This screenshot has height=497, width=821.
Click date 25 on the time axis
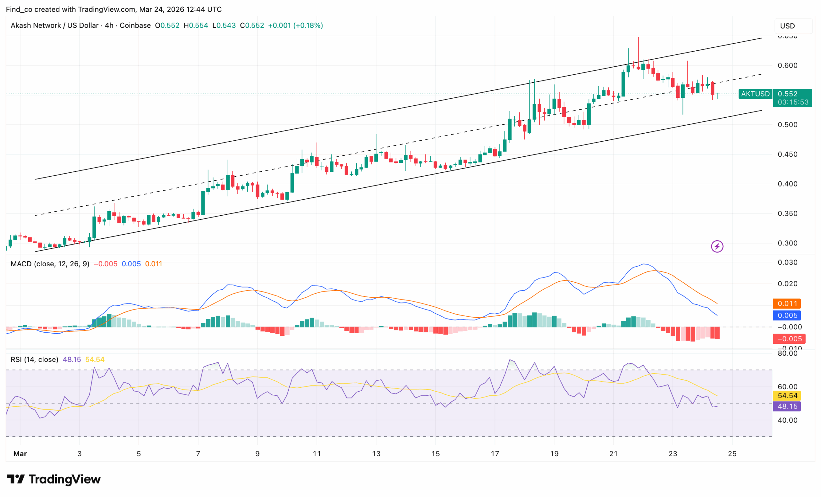732,454
